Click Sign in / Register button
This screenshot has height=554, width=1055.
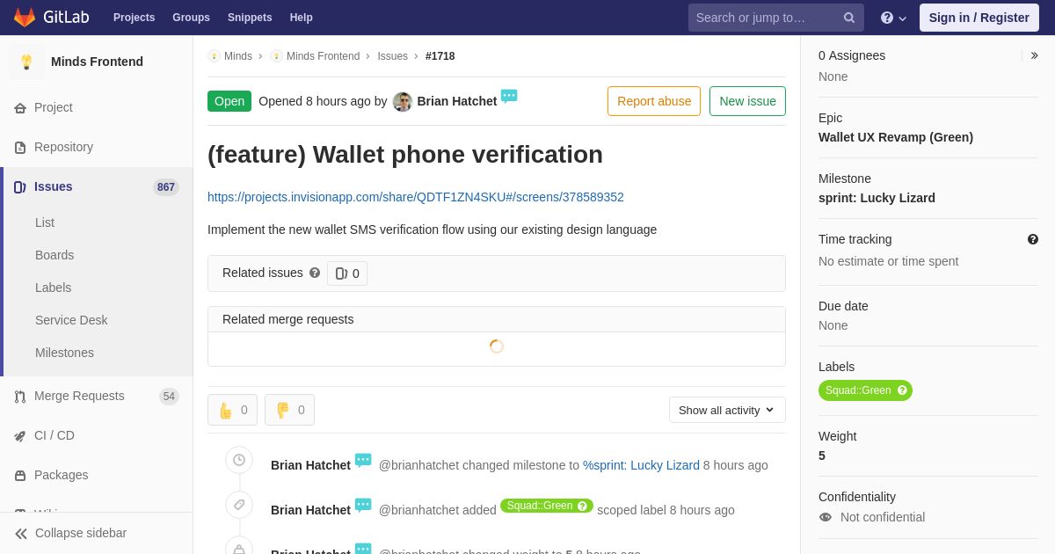(979, 18)
